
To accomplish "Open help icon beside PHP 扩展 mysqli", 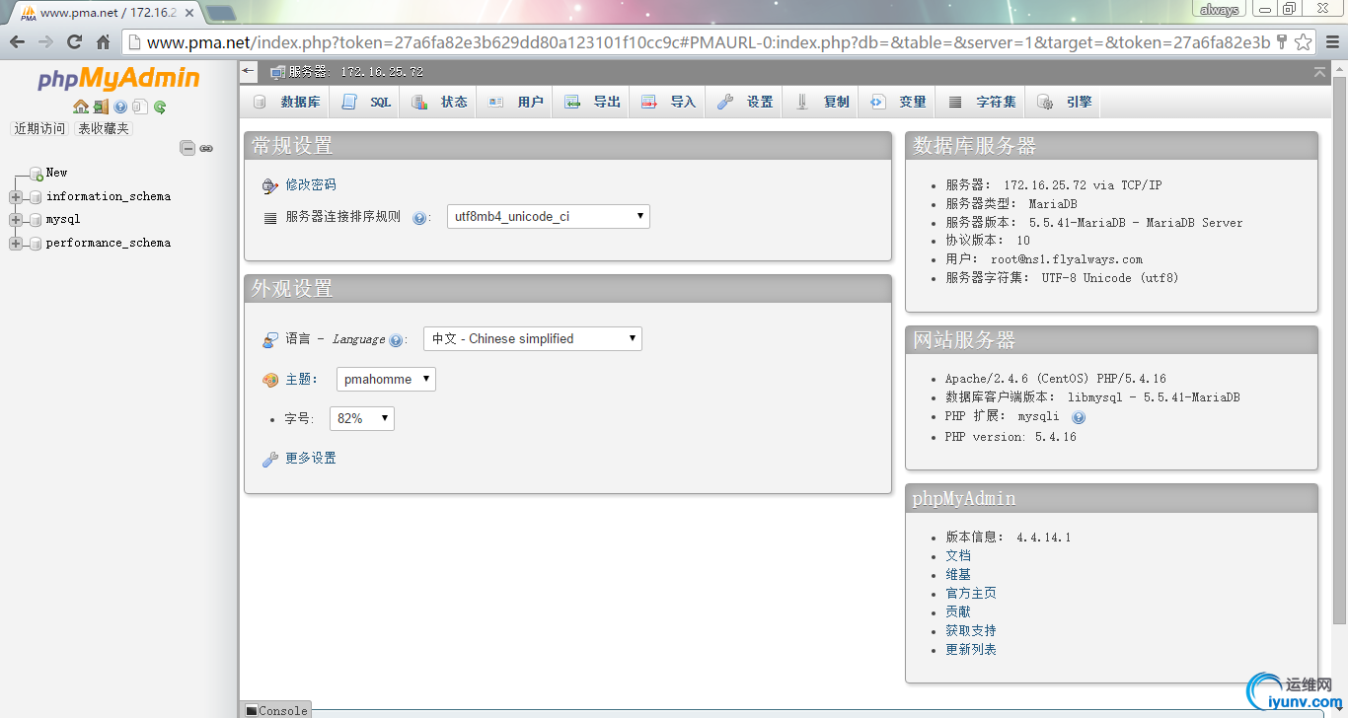I will (x=1079, y=417).
